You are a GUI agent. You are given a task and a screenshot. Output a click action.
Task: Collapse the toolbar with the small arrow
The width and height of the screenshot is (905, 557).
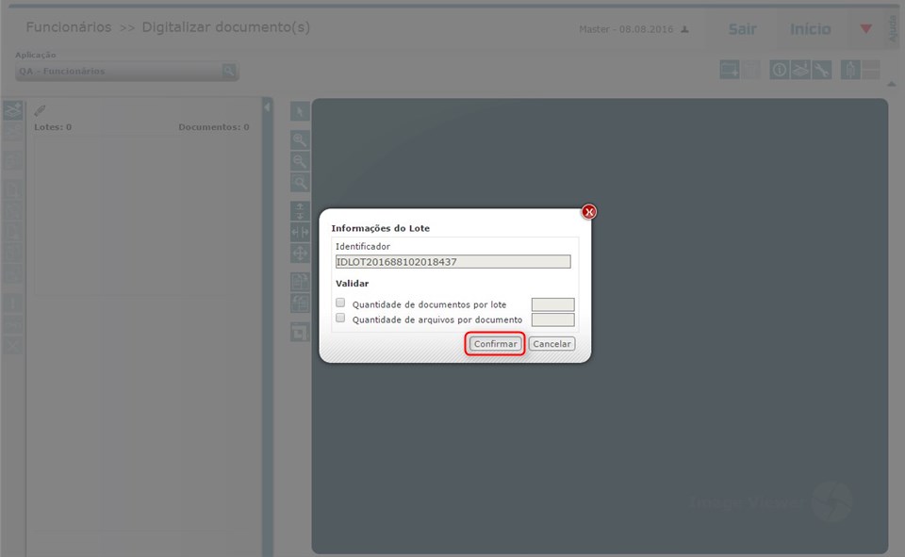pyautogui.click(x=890, y=84)
